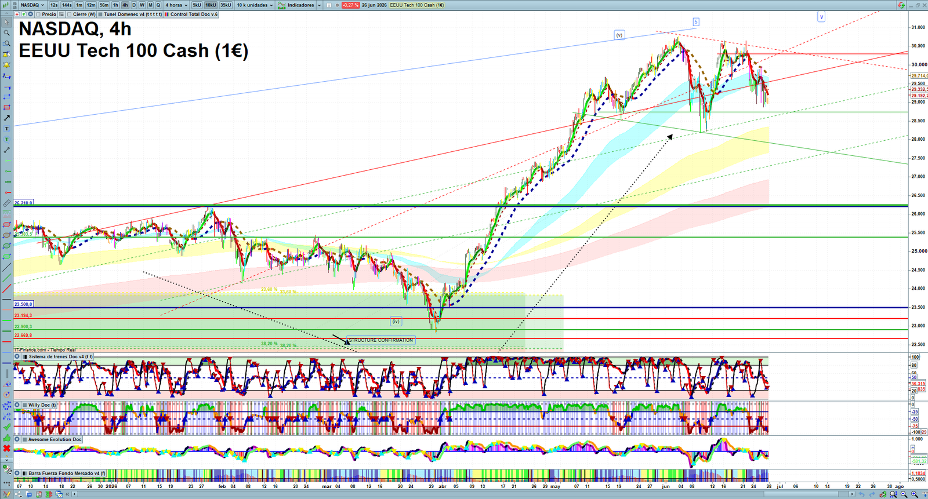Toggle the Cierre (W) checkbox
Viewport: 928px width, 499px height.
pos(69,14)
